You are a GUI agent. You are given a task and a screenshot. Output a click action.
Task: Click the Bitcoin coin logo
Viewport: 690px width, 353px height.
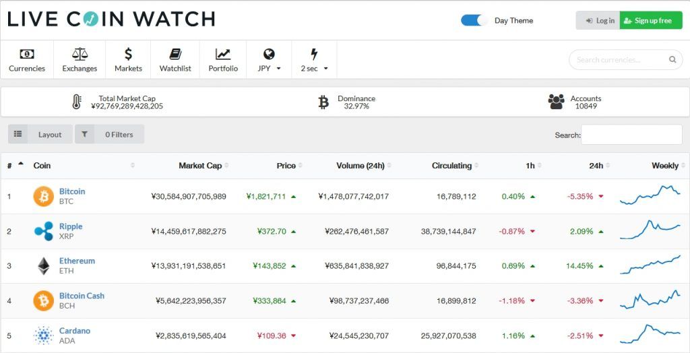pyautogui.click(x=44, y=196)
